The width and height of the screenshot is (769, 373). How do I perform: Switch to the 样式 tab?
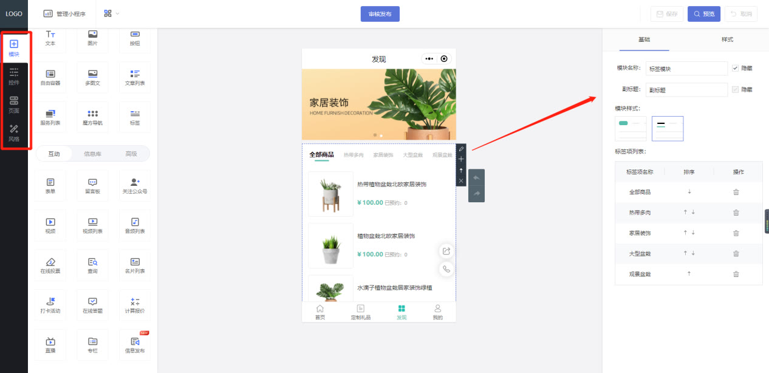727,39
